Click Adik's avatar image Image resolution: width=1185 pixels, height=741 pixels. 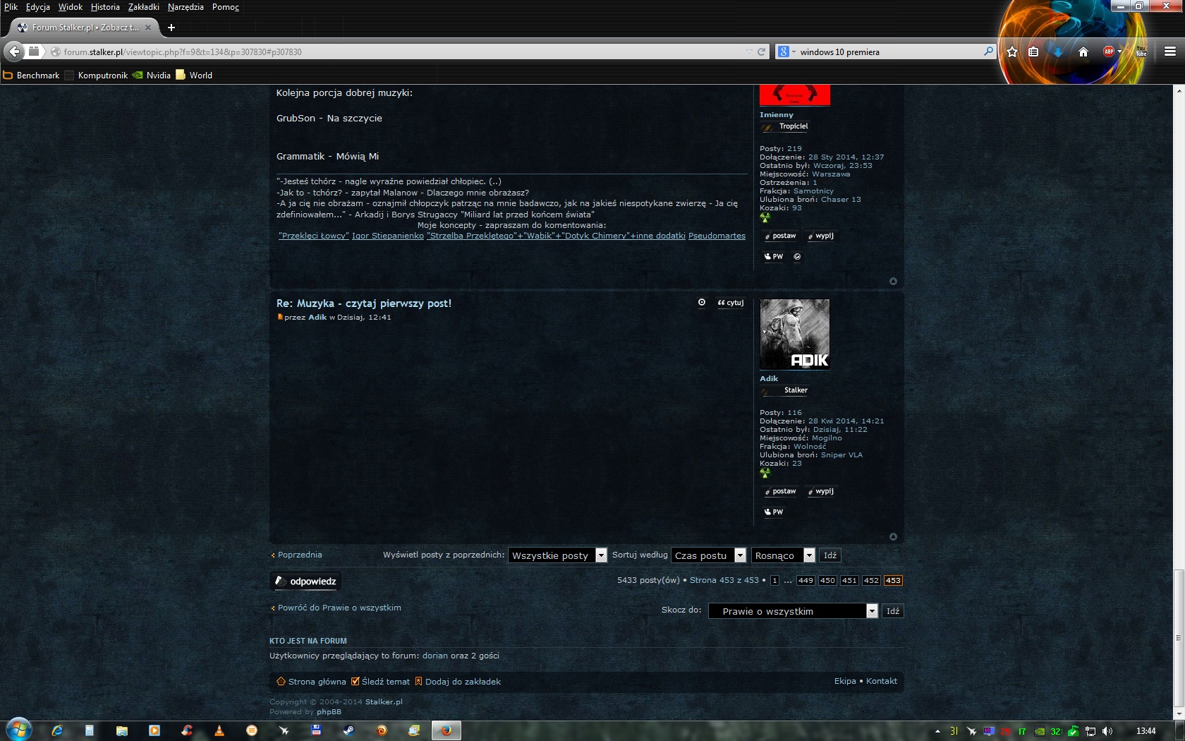click(x=795, y=334)
